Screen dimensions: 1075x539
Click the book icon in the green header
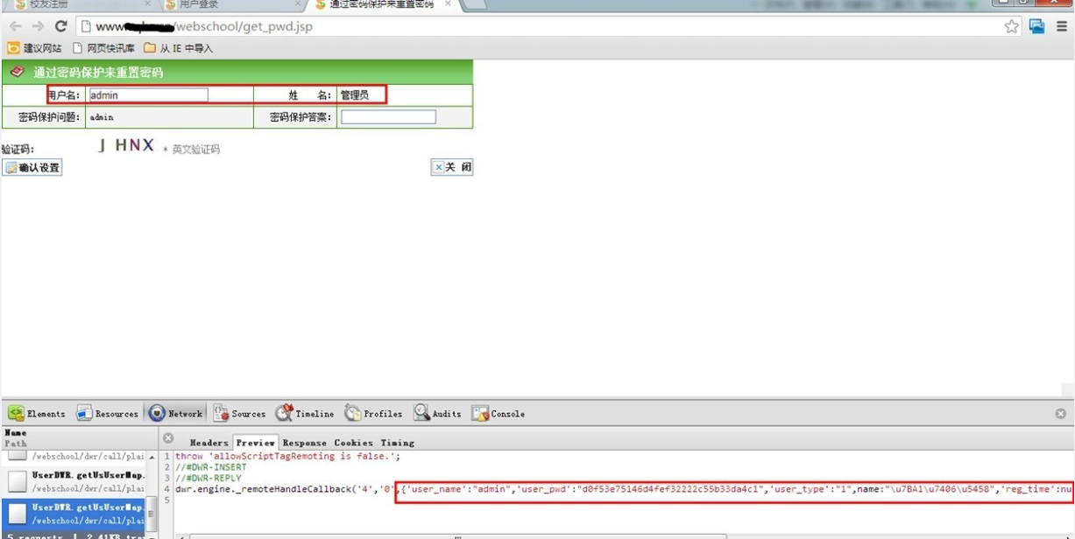pyautogui.click(x=17, y=72)
